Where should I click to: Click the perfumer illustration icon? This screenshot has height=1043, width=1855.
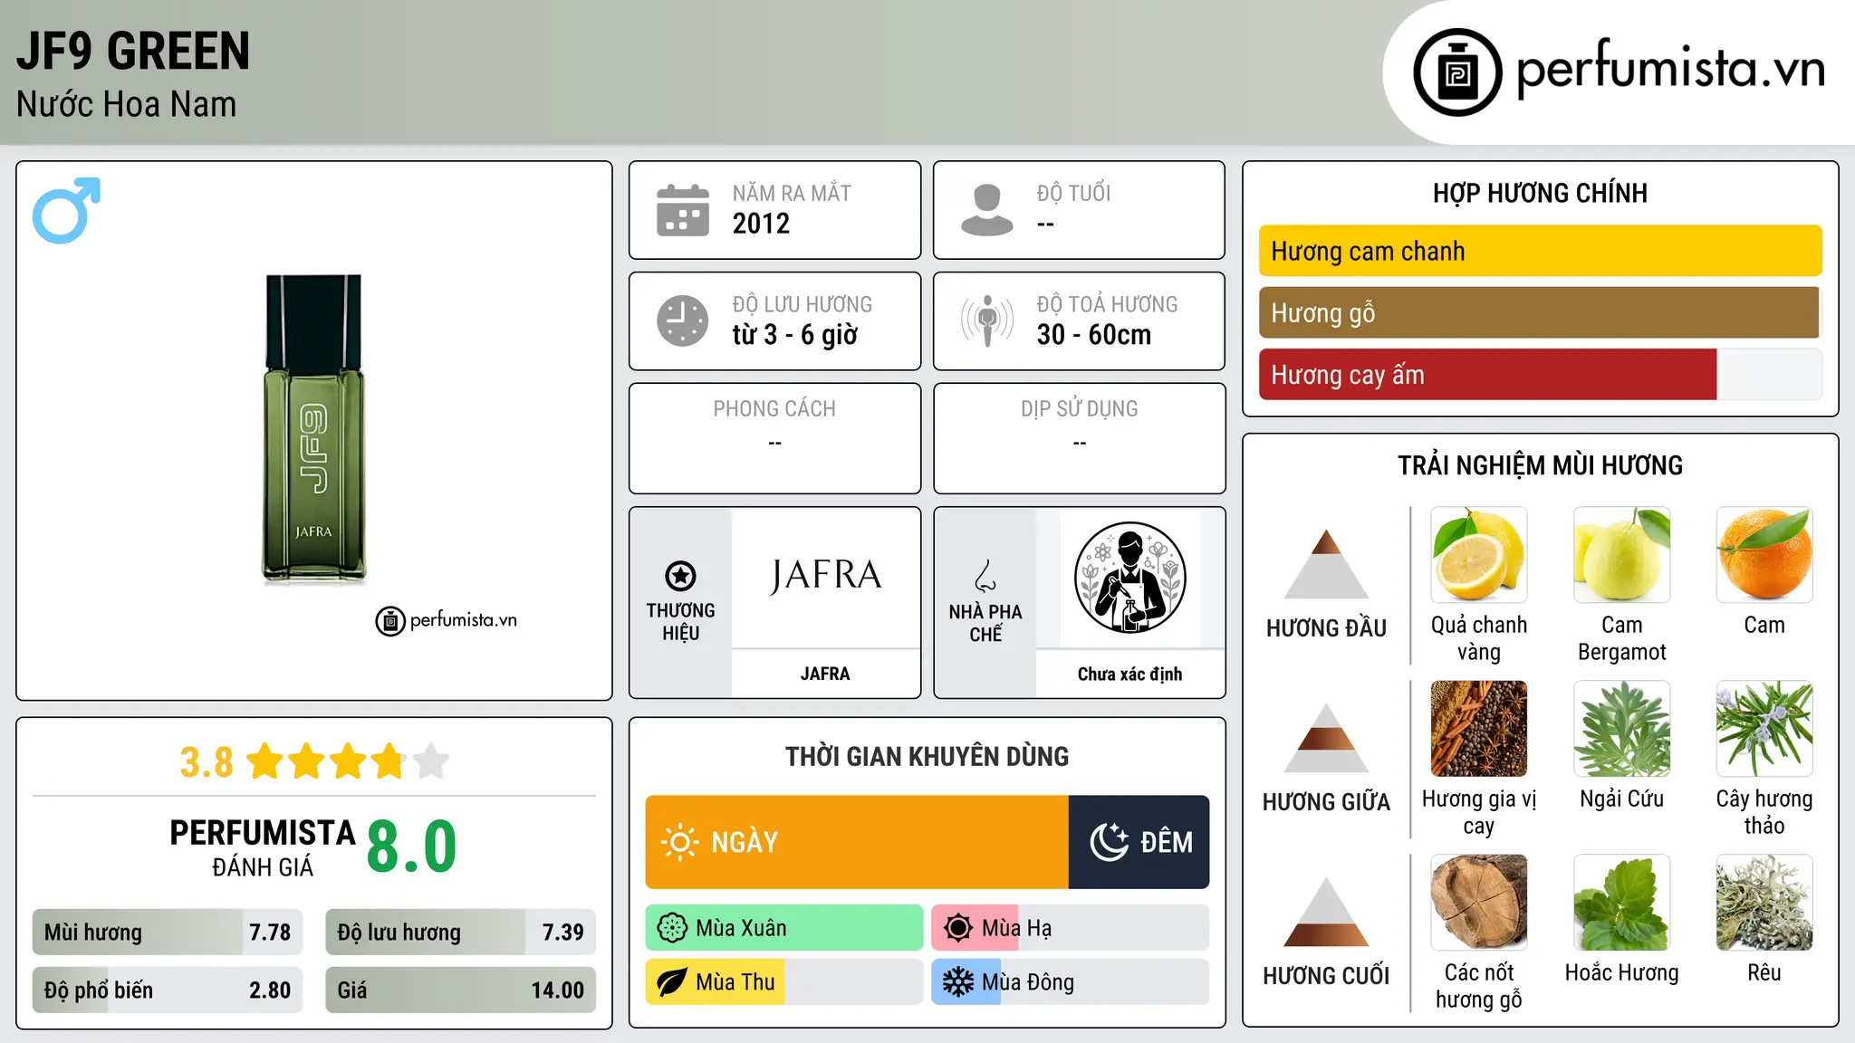tap(1129, 578)
